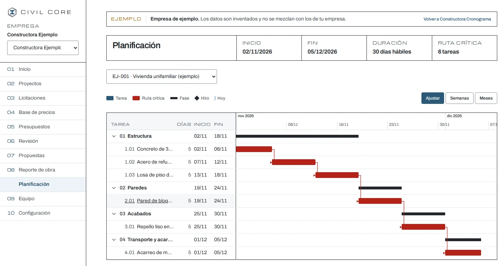
Task: Click the dic 2026 month label
Action: click(454, 116)
